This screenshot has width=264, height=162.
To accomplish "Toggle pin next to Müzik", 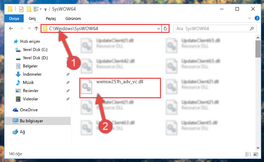I will click(68, 83).
